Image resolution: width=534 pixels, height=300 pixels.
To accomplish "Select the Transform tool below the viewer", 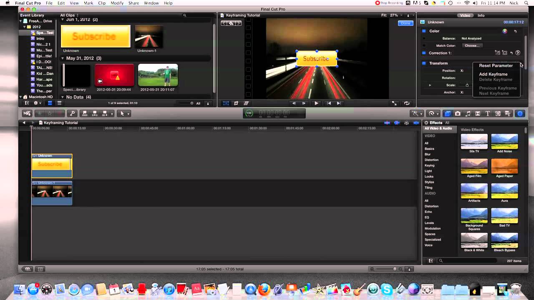I will 226,103.
